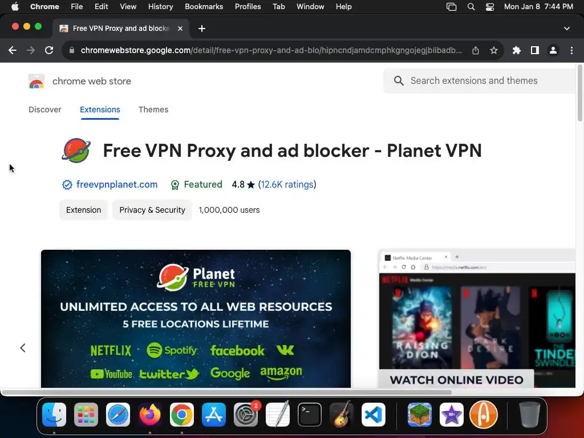
Task: View site information lock icon
Action: coord(72,50)
